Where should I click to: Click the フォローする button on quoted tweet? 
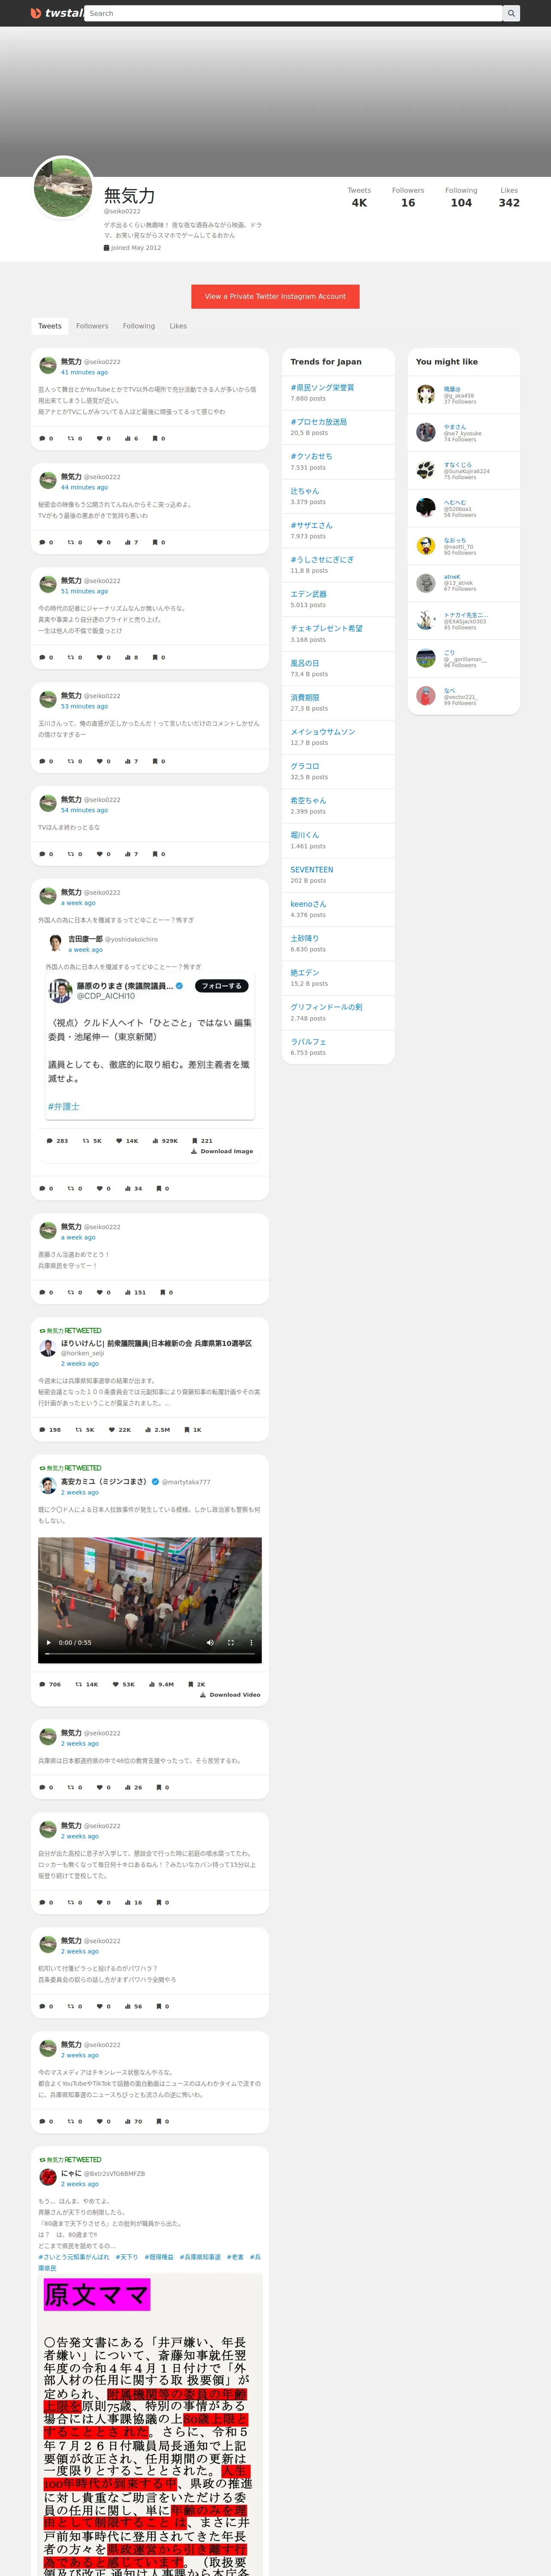click(x=221, y=986)
